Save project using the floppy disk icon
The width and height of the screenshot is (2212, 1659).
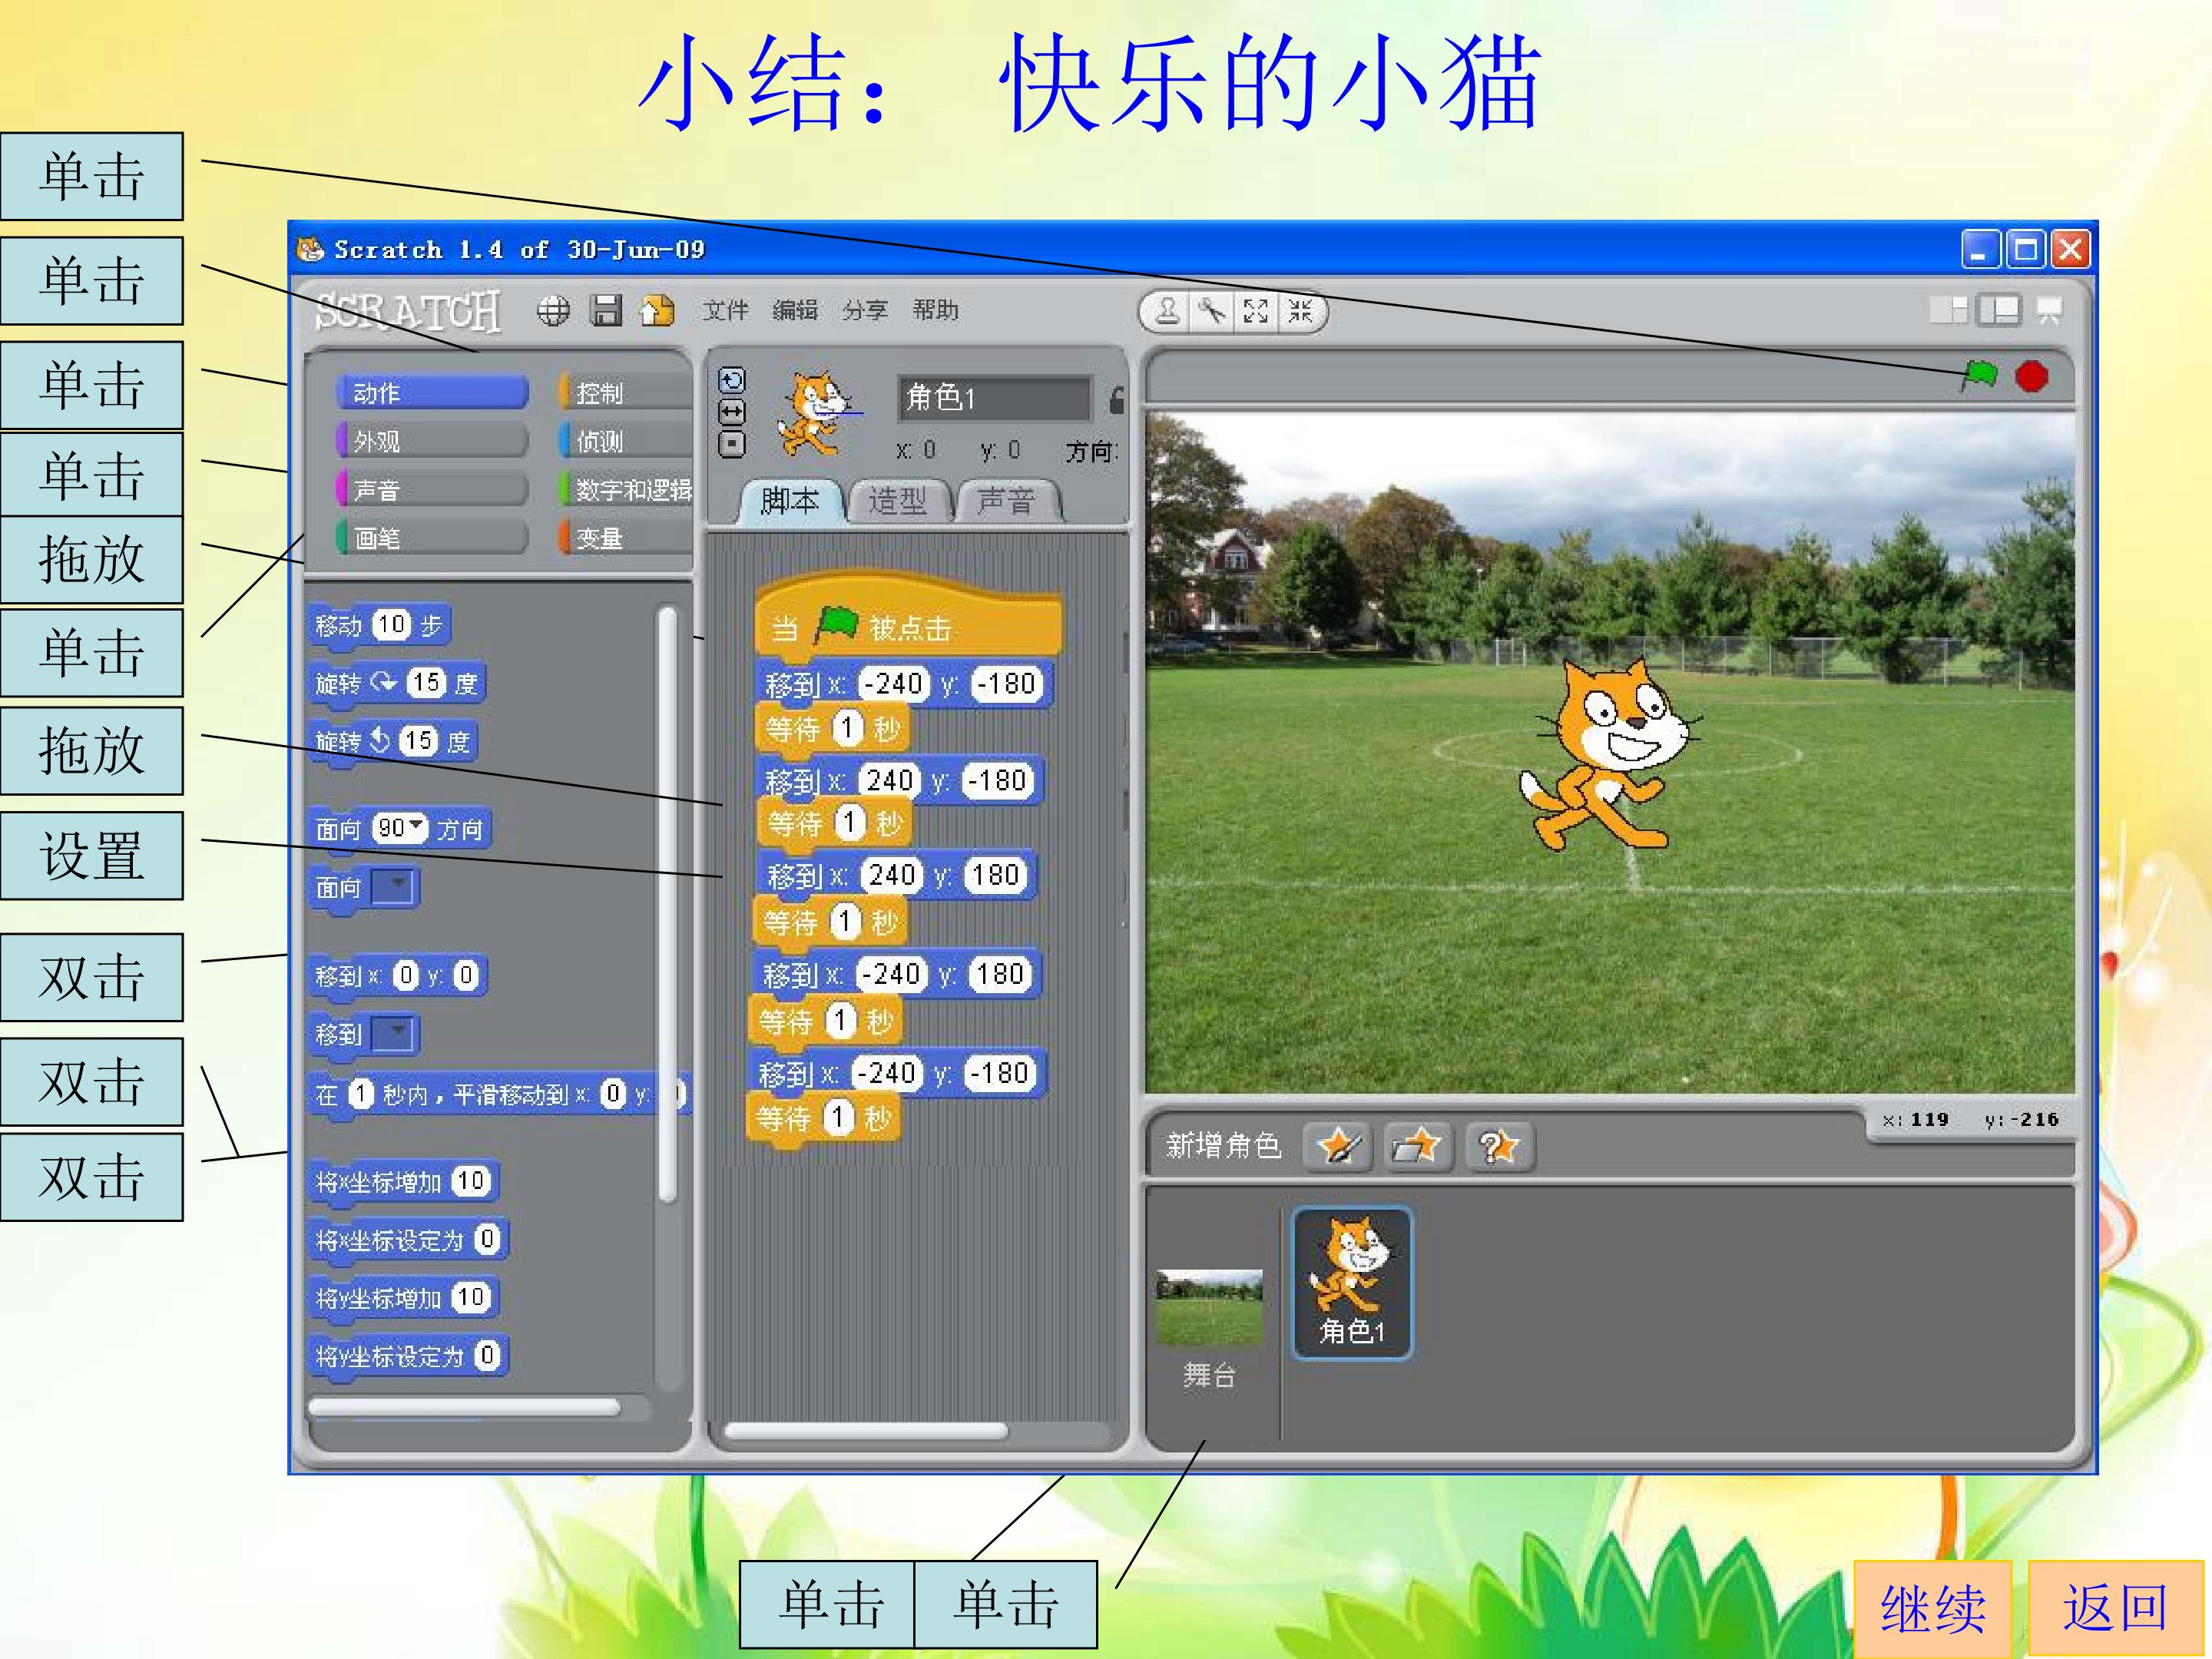606,311
